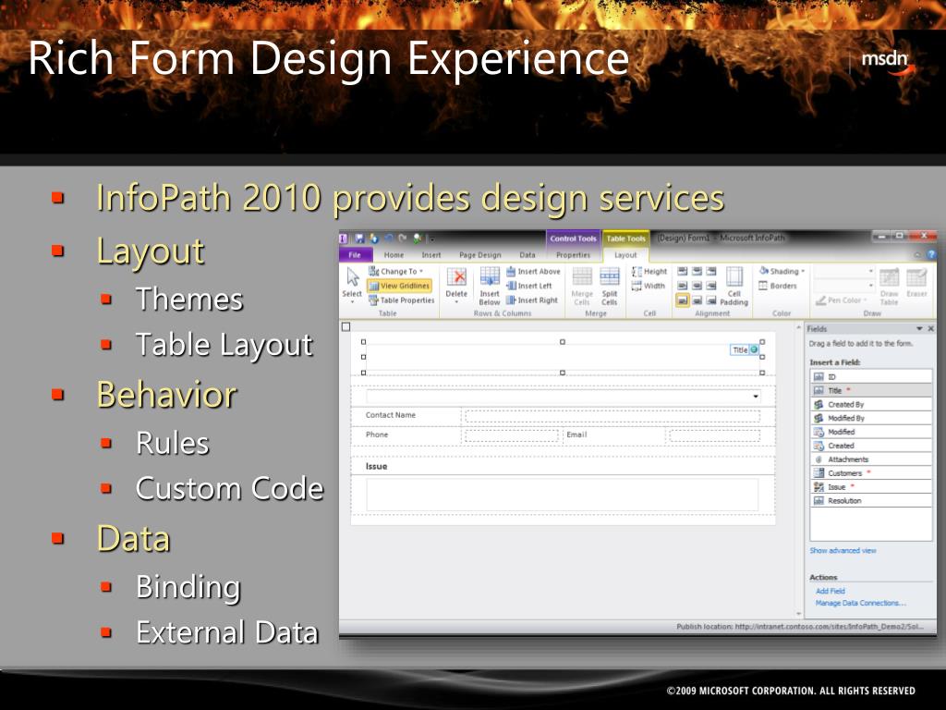Select the Created By field
This screenshot has height=710, width=946.
coord(871,405)
